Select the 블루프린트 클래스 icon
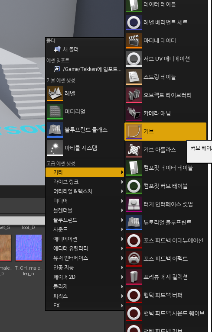Screen dimensions: 212x332 pos(55,130)
